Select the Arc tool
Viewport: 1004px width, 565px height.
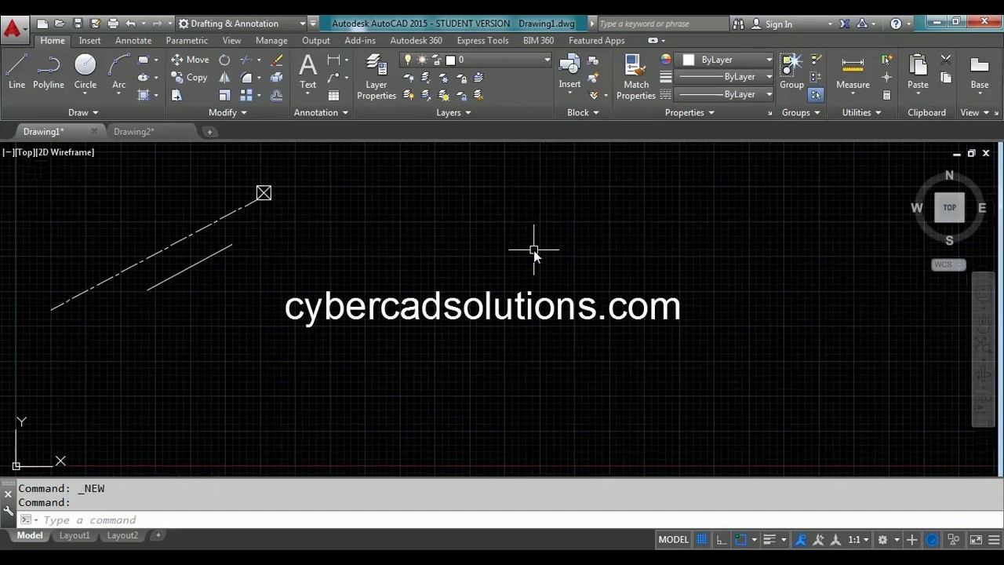click(118, 71)
